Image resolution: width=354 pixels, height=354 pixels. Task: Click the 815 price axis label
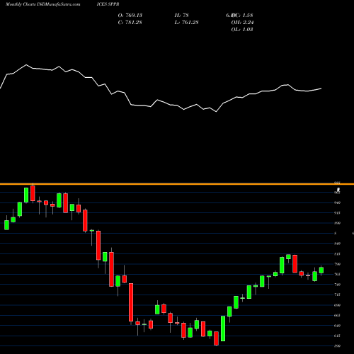tap(338, 254)
